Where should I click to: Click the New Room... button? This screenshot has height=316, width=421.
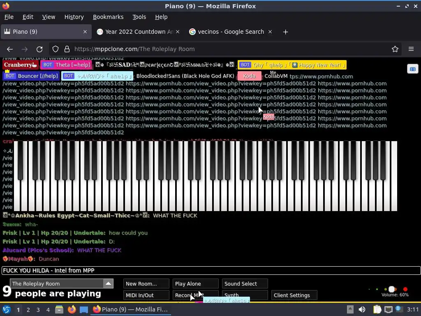tap(146, 284)
